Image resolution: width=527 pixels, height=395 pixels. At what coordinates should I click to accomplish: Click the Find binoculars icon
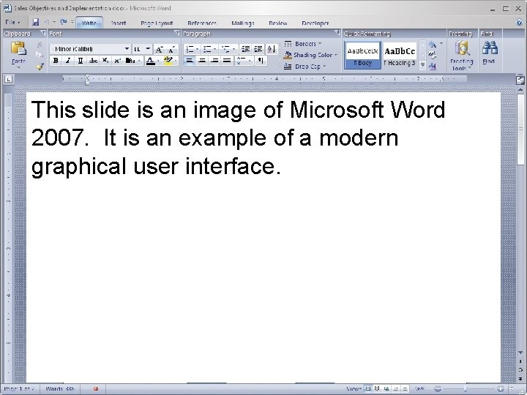(490, 48)
